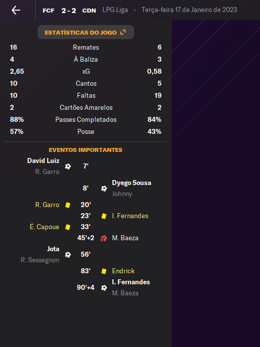Click É. Capoue's yellow card icon at 33'
The width and height of the screenshot is (260, 347).
point(68,227)
